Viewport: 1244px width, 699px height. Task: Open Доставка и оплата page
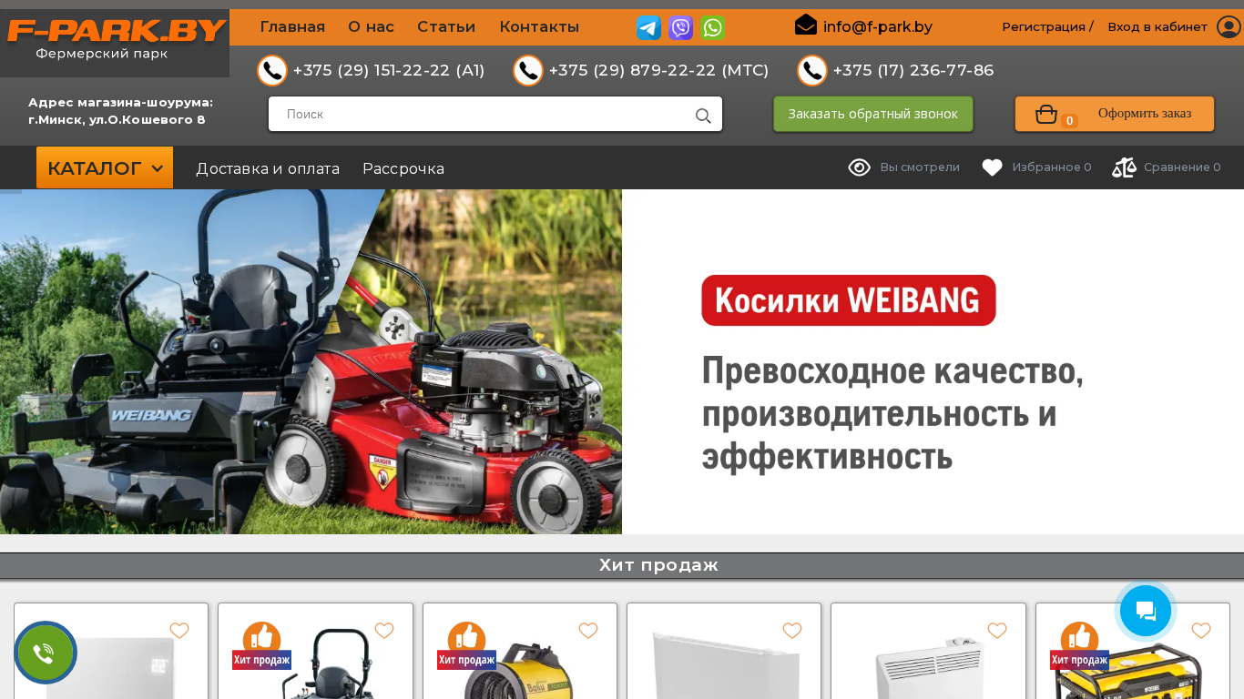(x=268, y=168)
